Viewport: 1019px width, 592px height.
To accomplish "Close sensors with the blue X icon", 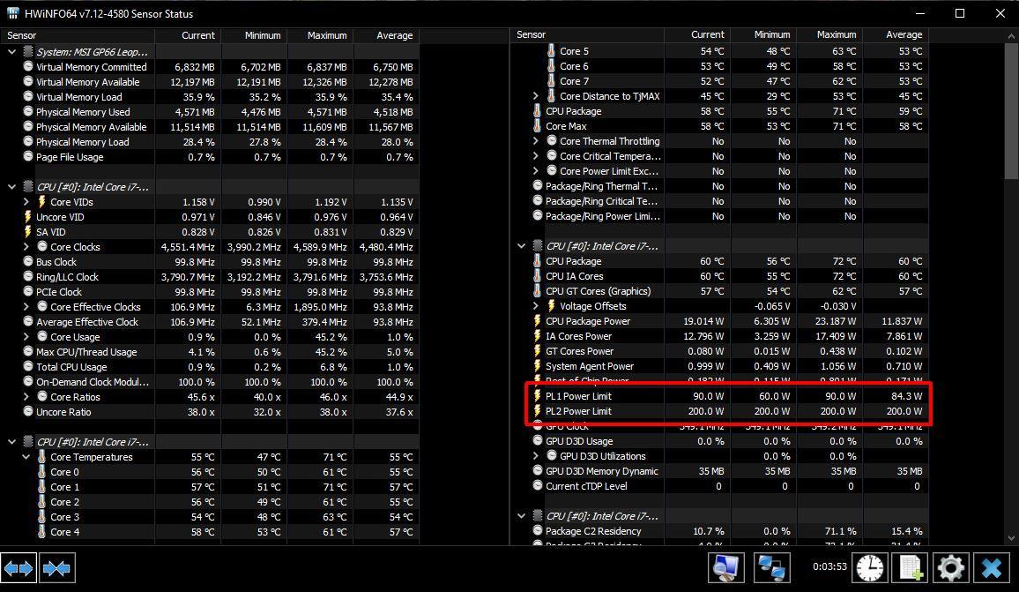I will click(x=992, y=568).
